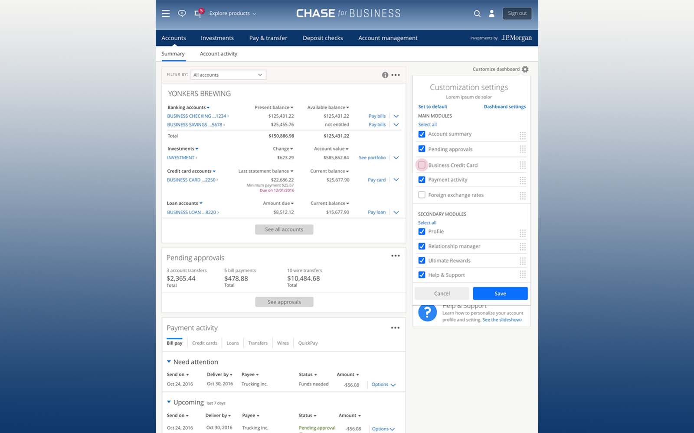
Task: Open the hamburger menu icon
Action: click(x=166, y=13)
